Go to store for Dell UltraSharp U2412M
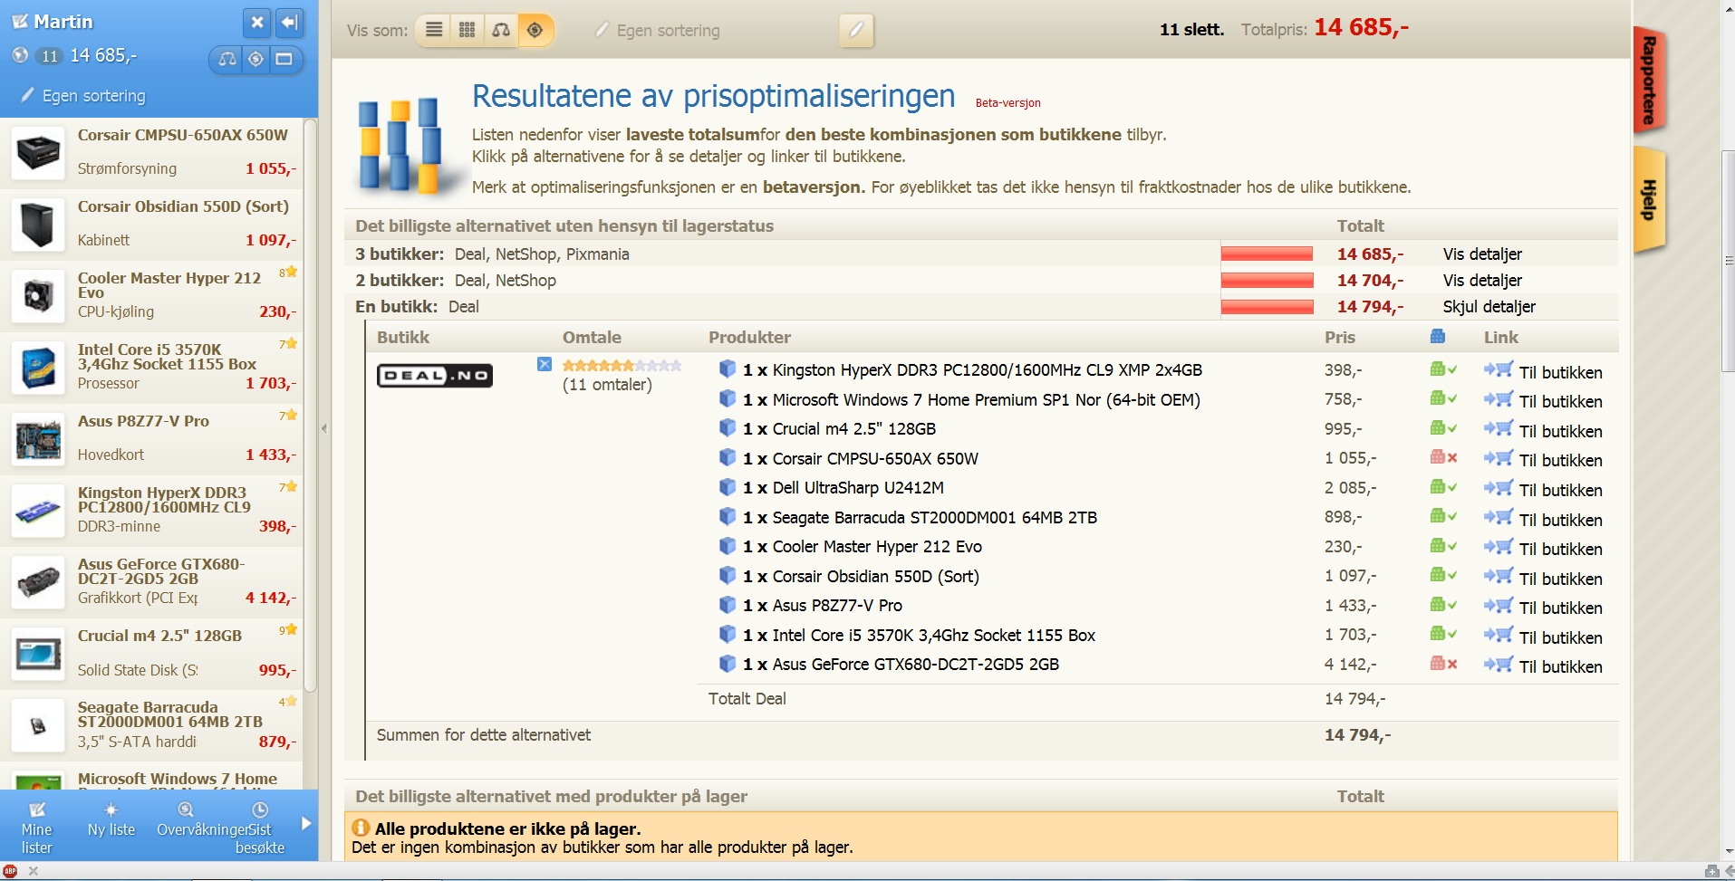1735x881 pixels. [1560, 490]
